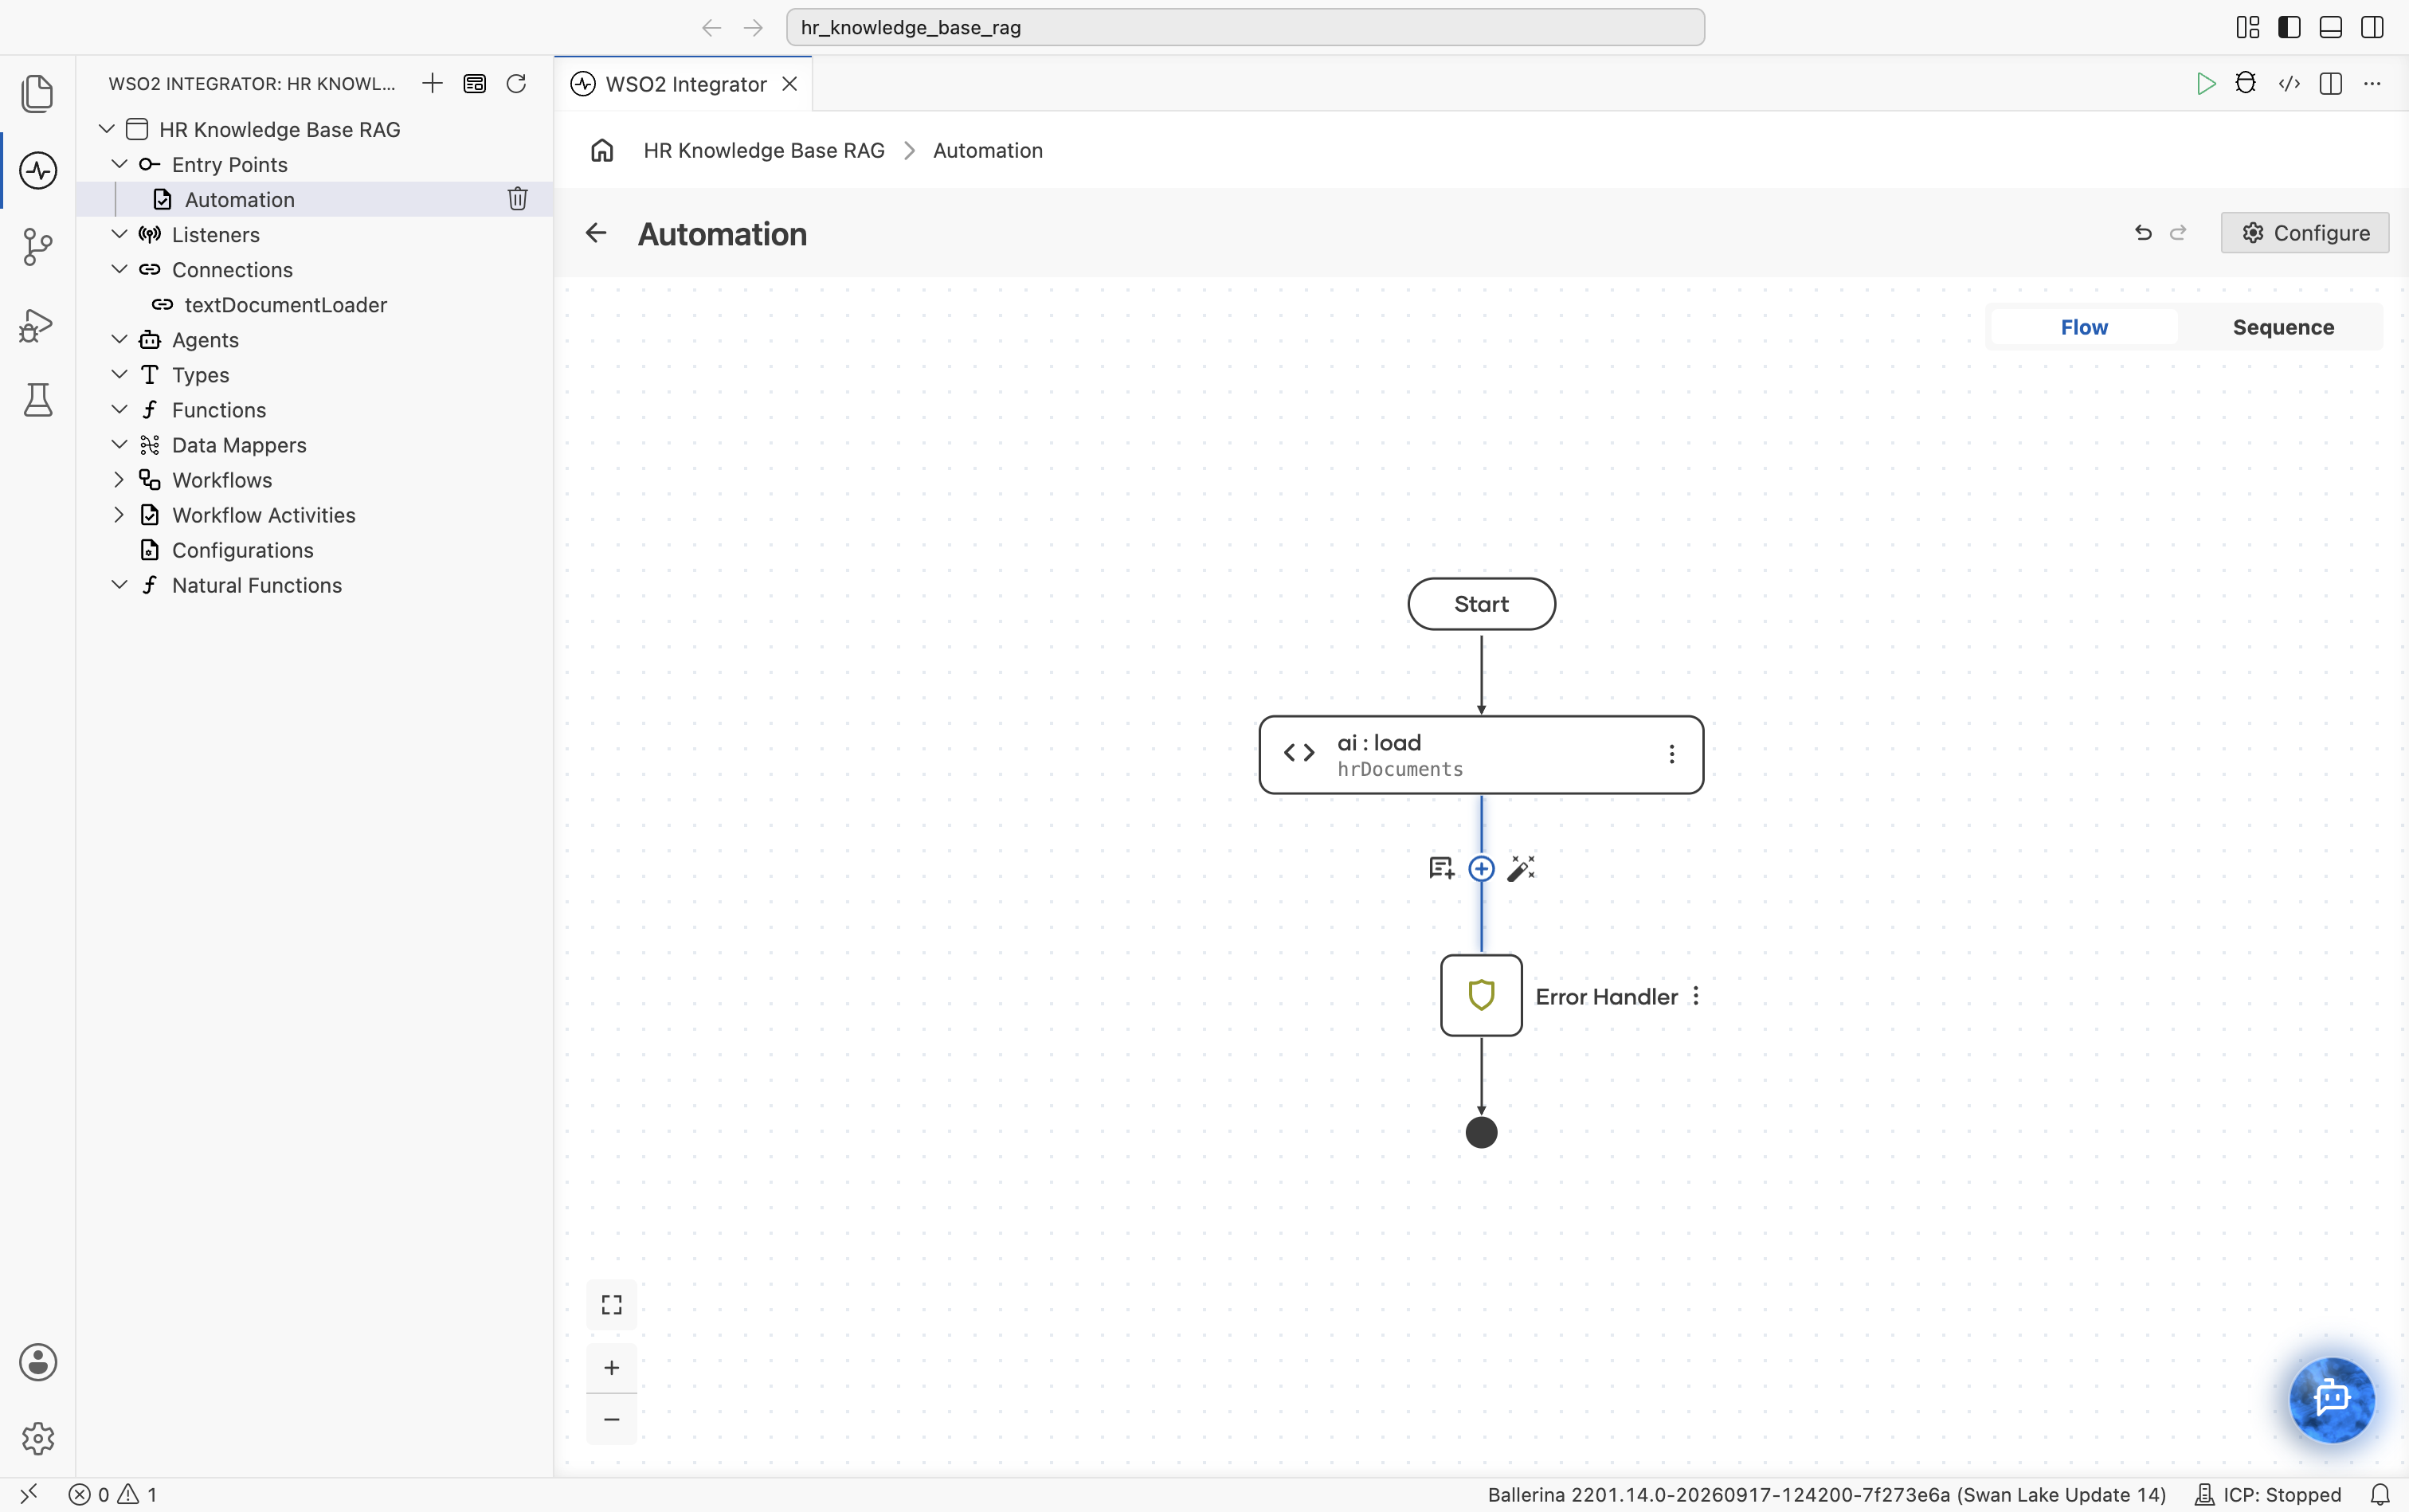The height and width of the screenshot is (1512, 2409).
Task: Open the AI chat assistant bubble
Action: point(2332,1399)
